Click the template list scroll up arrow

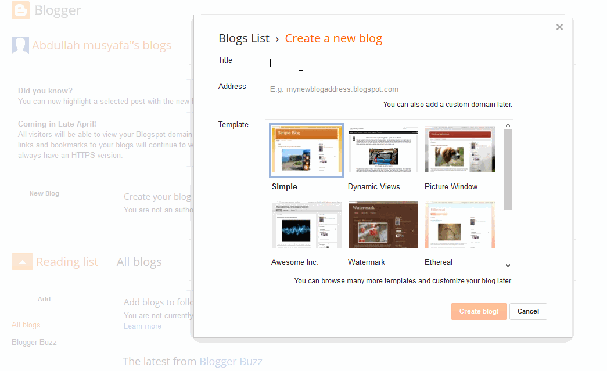click(508, 125)
